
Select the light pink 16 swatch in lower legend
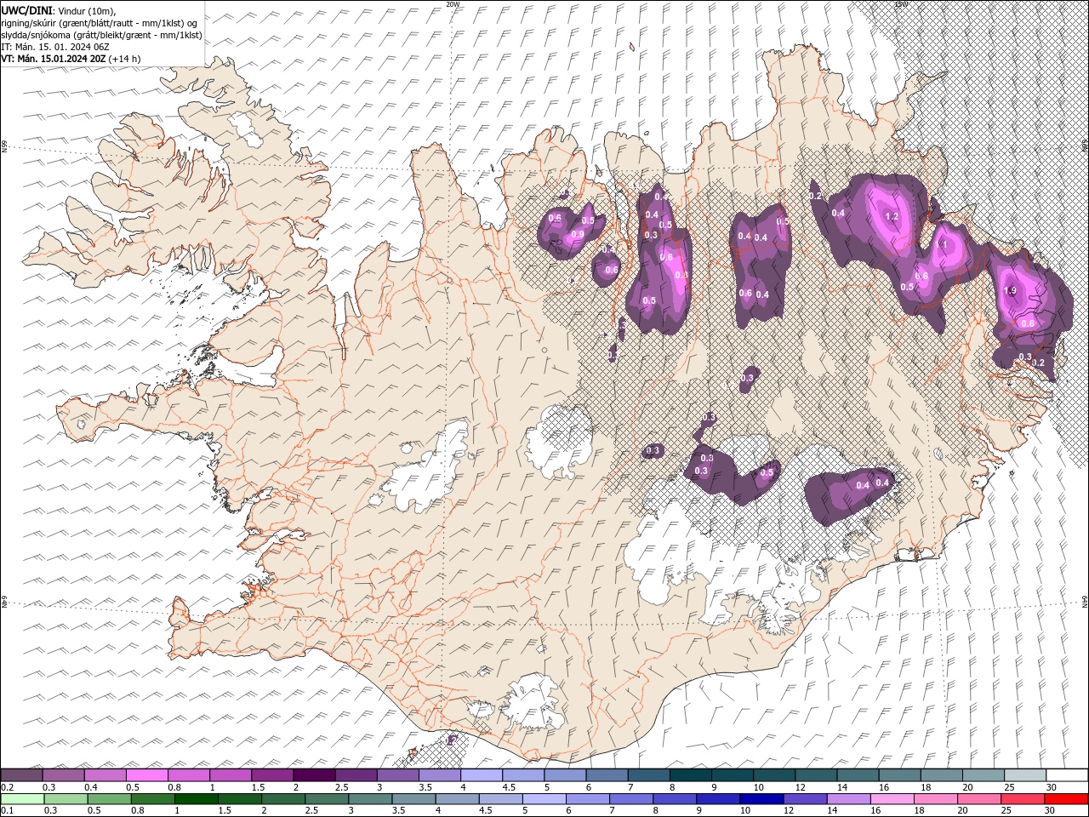click(x=891, y=799)
